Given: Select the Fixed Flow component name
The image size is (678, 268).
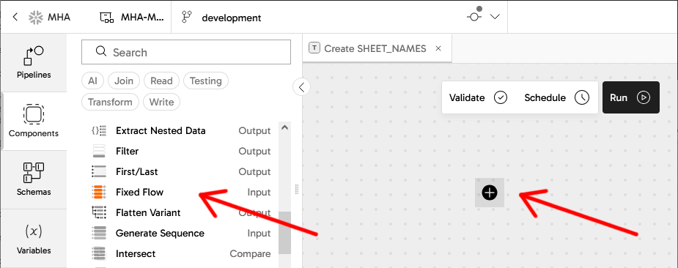Looking at the screenshot, I should point(140,192).
